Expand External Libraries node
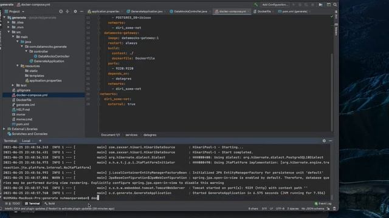389x218 pixels. pyautogui.click(x=4, y=129)
